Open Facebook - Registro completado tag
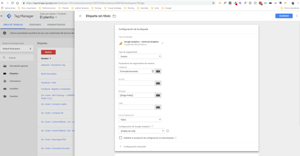The width and height of the screenshot is (300, 156). tap(56, 89)
